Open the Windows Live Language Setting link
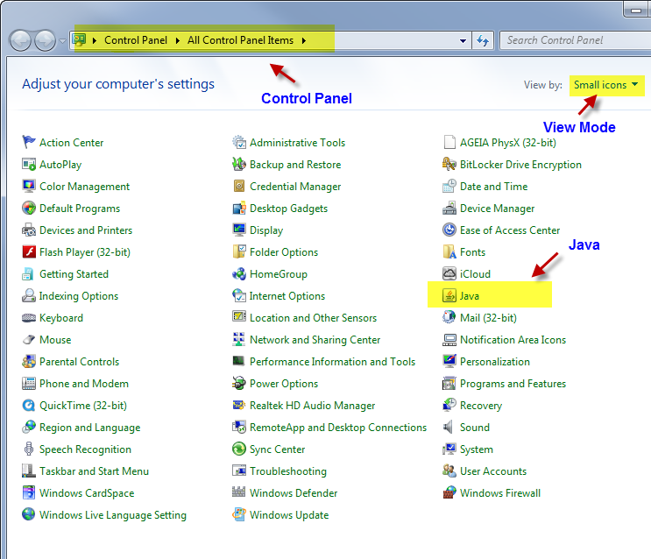 coord(112,515)
